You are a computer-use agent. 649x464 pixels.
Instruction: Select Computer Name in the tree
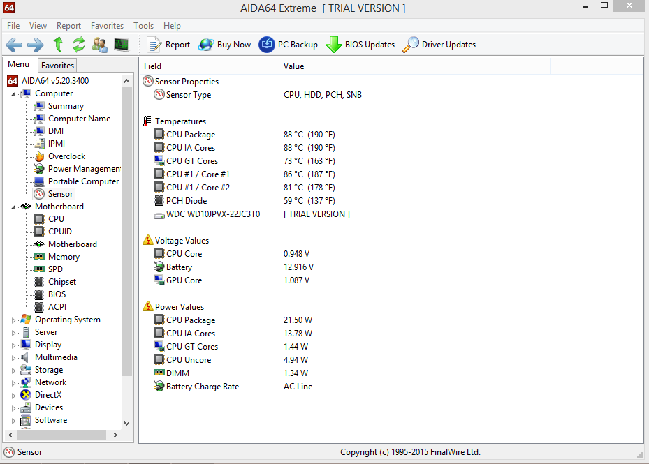(x=79, y=119)
